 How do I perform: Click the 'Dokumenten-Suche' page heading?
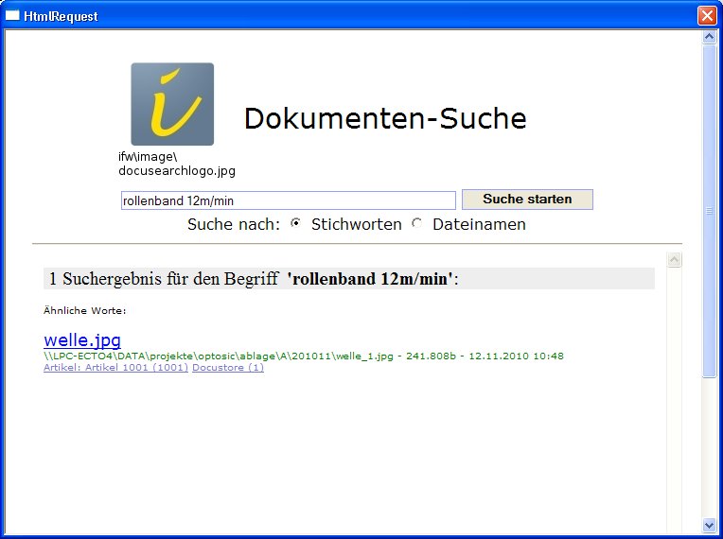click(x=385, y=119)
